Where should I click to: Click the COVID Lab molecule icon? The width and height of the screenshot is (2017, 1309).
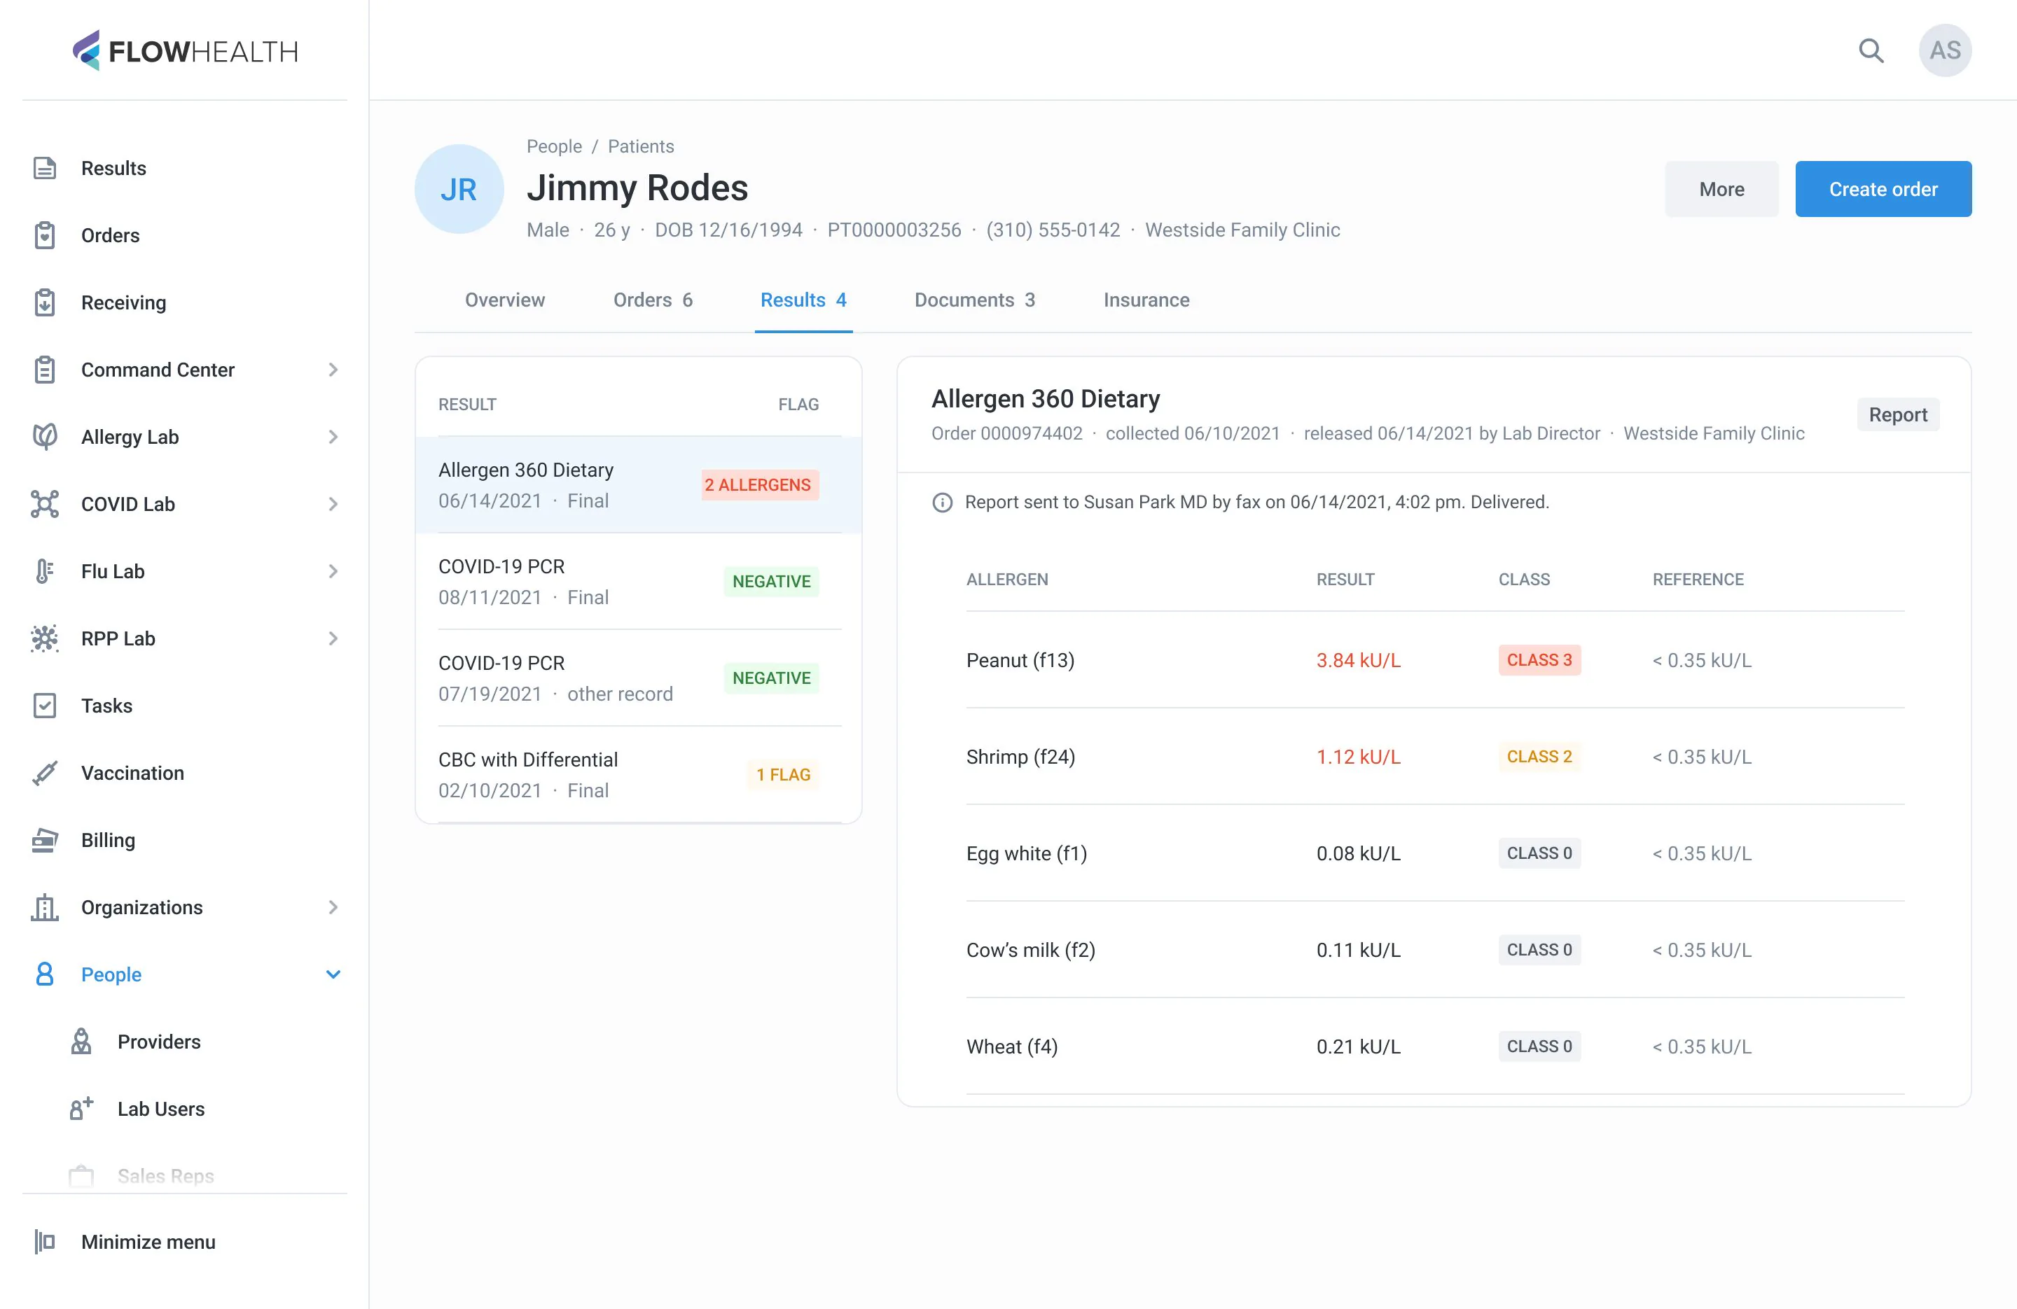[45, 504]
